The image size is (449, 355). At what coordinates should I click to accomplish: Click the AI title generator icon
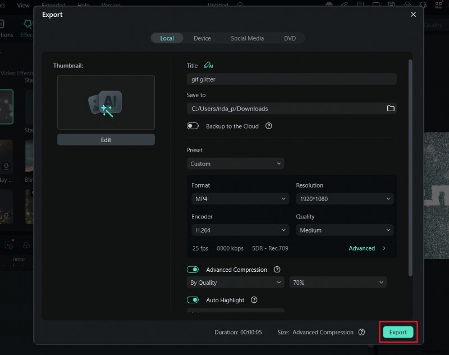[x=208, y=65]
